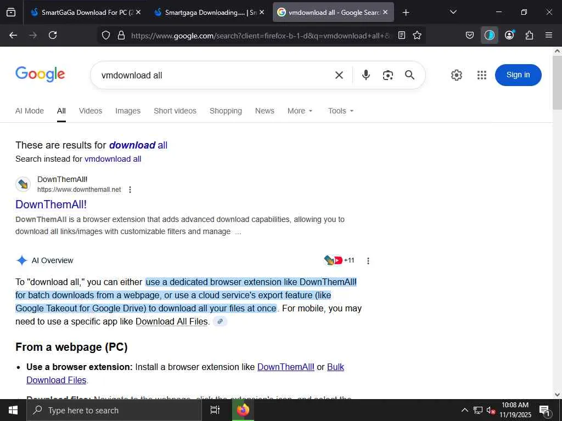Open options for DownThemAll result
This screenshot has width=562, height=421.
point(130,189)
